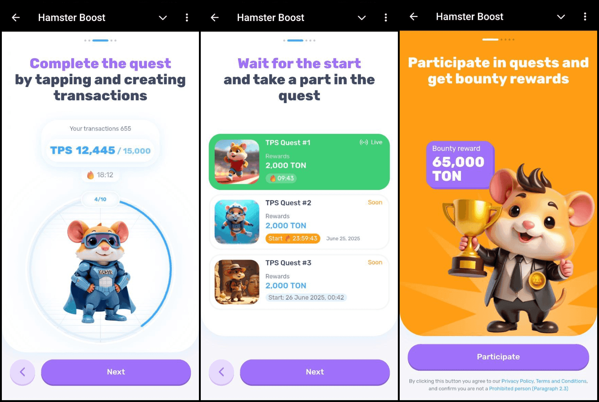
Task: Select the live TPS Quest #1 card
Action: point(299,162)
